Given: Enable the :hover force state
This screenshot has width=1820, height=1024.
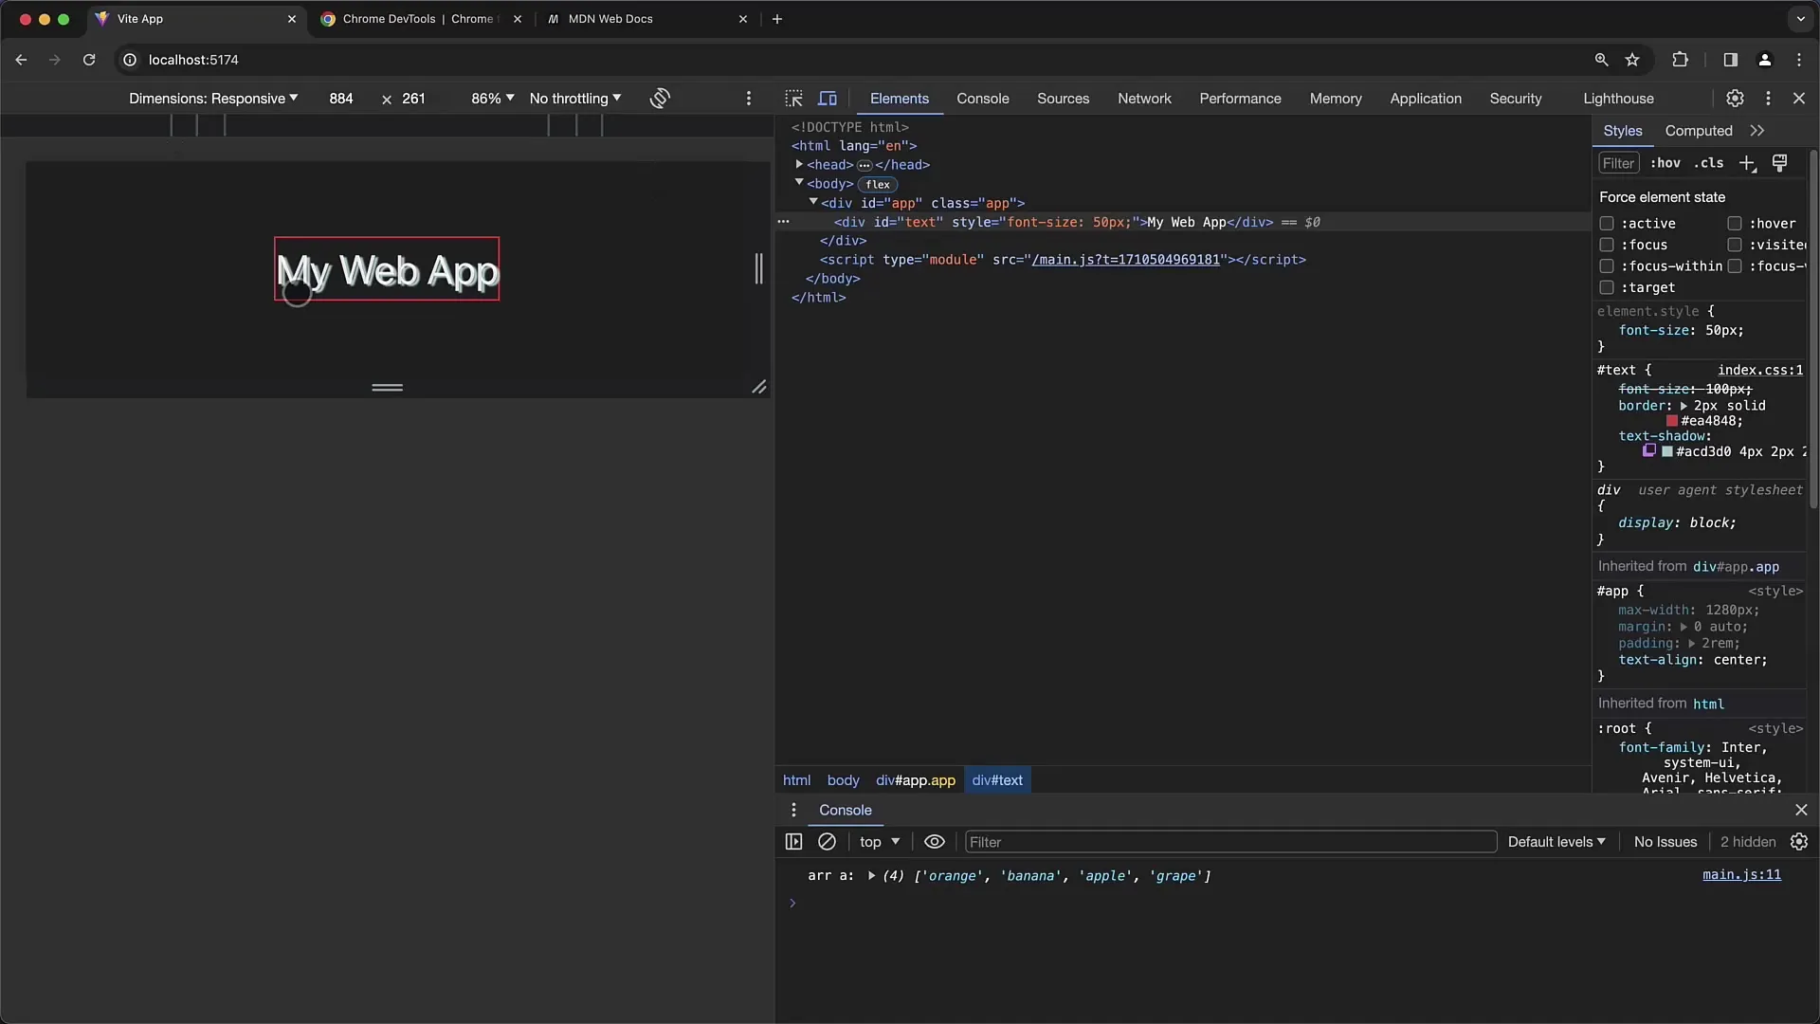Looking at the screenshot, I should (x=1735, y=224).
